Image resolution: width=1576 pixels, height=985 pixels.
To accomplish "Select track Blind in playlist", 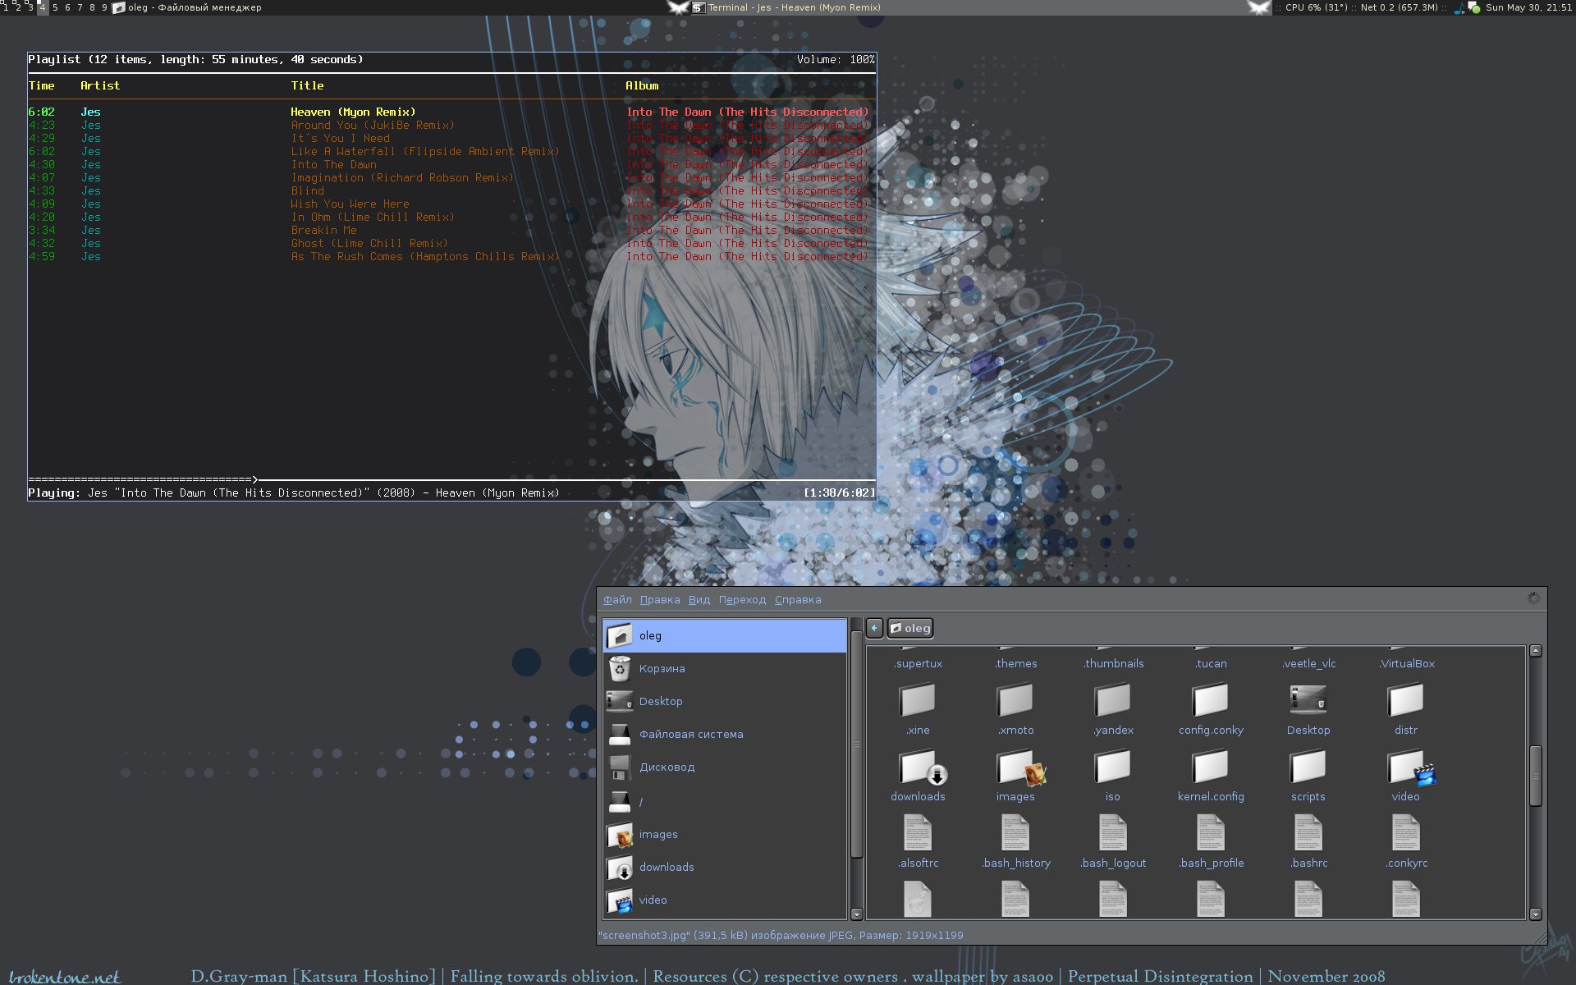I will click(307, 190).
